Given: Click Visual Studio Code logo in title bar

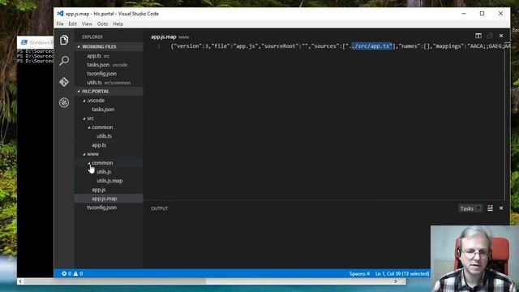Looking at the screenshot, I should tap(60, 14).
